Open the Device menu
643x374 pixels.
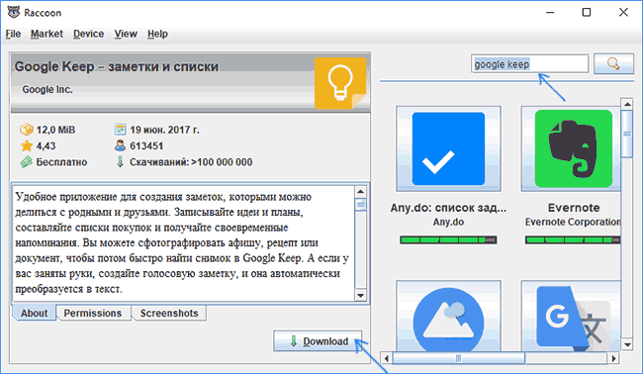pyautogui.click(x=88, y=34)
